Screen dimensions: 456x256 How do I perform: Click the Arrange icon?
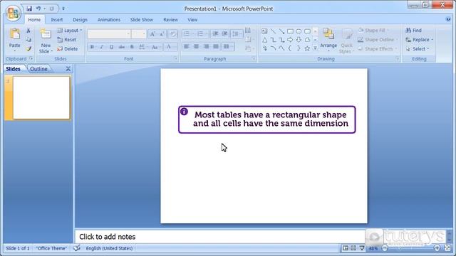[x=328, y=34]
